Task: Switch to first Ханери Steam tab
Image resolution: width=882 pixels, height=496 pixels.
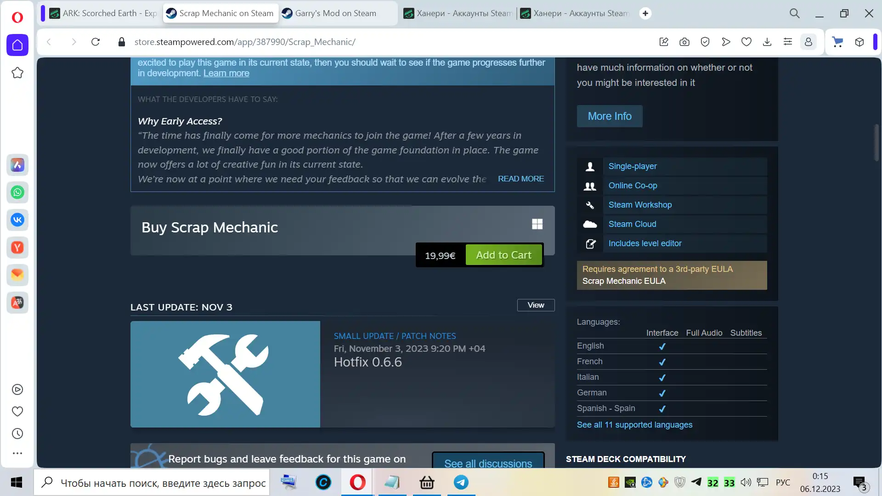Action: pyautogui.click(x=458, y=13)
